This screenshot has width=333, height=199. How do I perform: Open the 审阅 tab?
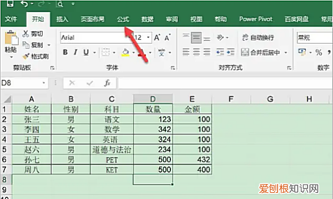(x=172, y=19)
